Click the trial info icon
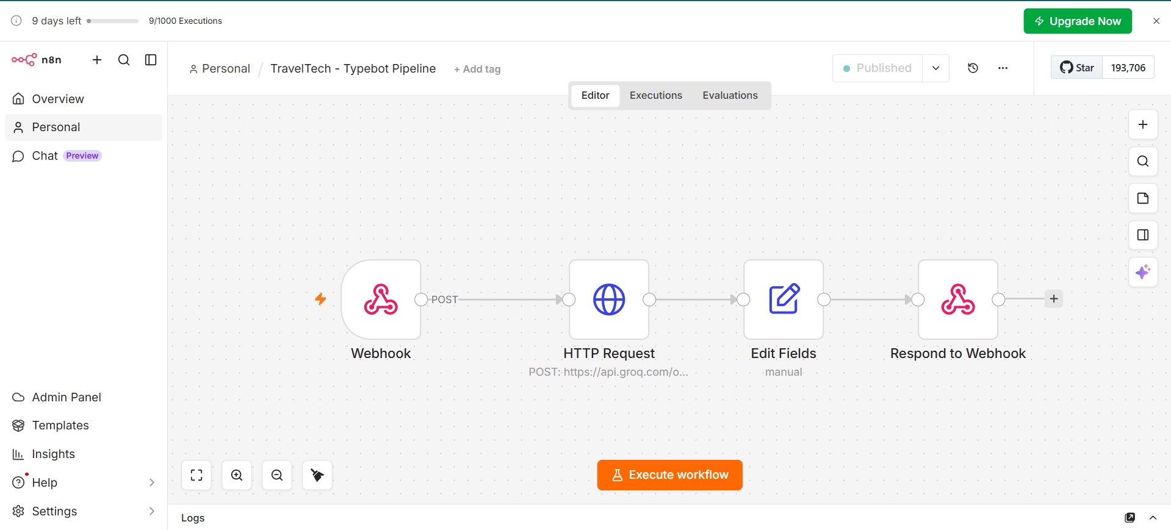Image resolution: width=1171 pixels, height=530 pixels. (16, 21)
